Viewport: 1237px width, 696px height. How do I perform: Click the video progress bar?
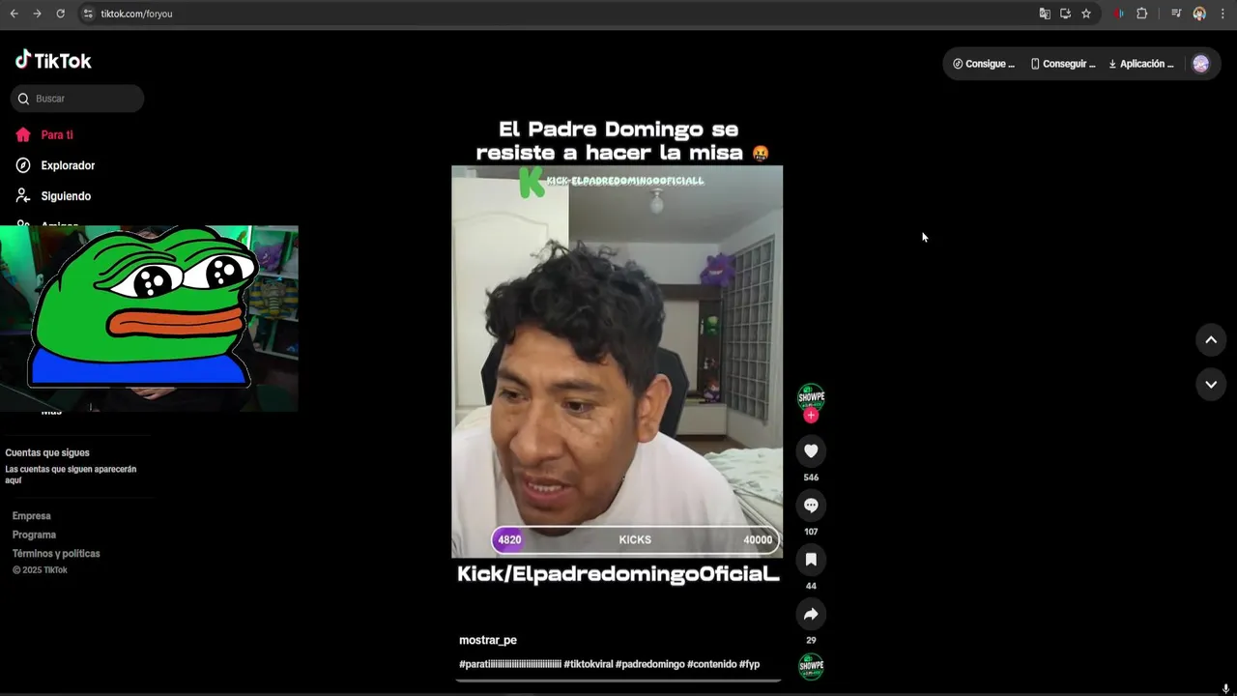point(618,681)
